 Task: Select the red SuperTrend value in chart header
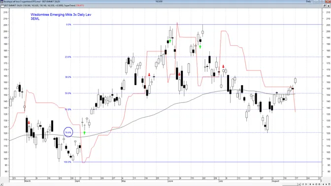pos(80,6)
